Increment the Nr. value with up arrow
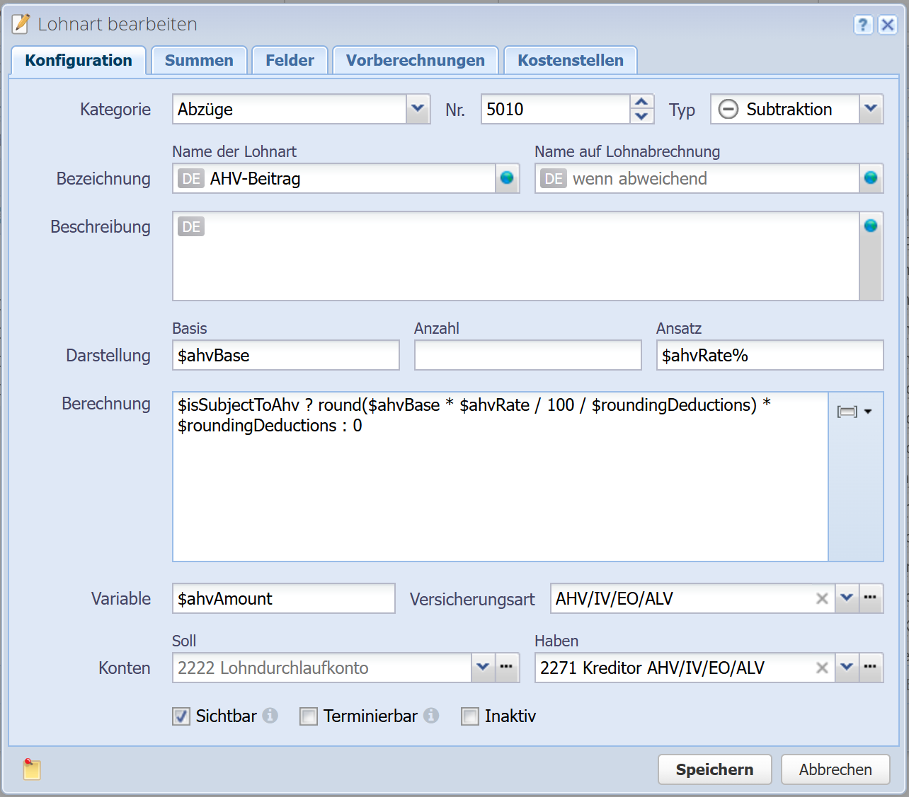Image resolution: width=909 pixels, height=797 pixels. pyautogui.click(x=641, y=102)
